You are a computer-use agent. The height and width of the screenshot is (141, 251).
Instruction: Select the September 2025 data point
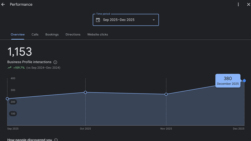tap(7, 99)
